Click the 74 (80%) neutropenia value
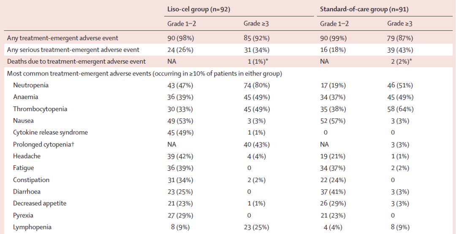This screenshot has width=456, height=234. click(256, 85)
